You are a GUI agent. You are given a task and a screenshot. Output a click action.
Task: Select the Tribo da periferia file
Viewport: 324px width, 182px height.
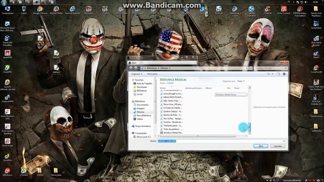172,129
